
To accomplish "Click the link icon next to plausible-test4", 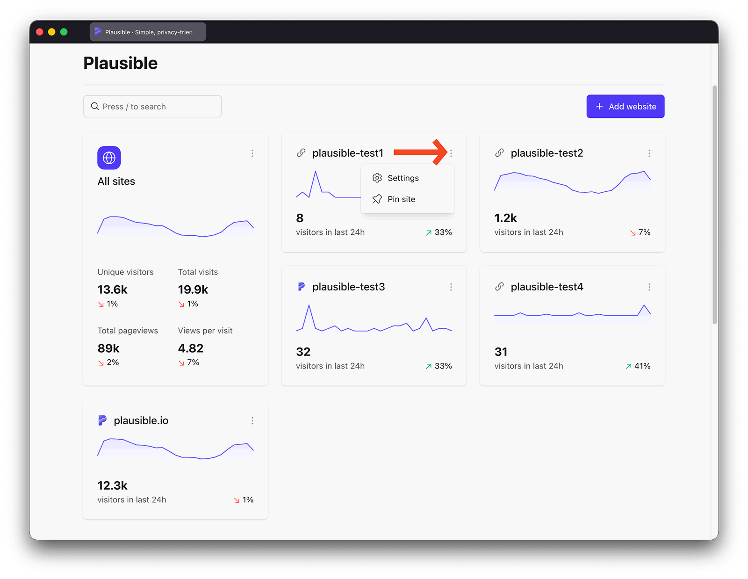I will coord(499,286).
